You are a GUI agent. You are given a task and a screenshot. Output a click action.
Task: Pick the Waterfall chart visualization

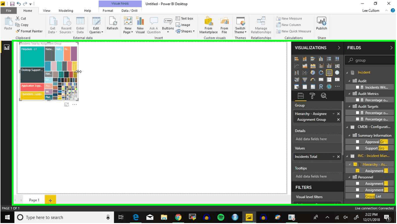(296, 73)
